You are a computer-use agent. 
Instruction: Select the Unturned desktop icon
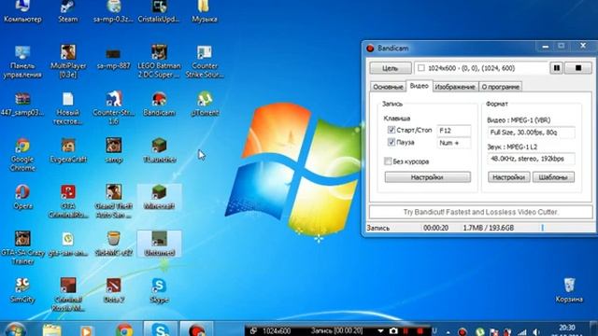[159, 244]
